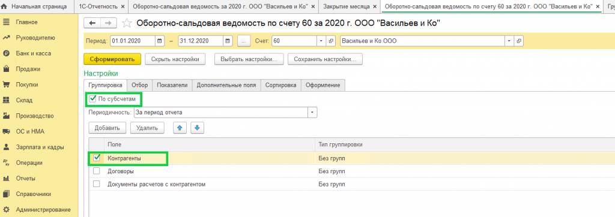Click the period selection ellipsis button

click(244, 41)
